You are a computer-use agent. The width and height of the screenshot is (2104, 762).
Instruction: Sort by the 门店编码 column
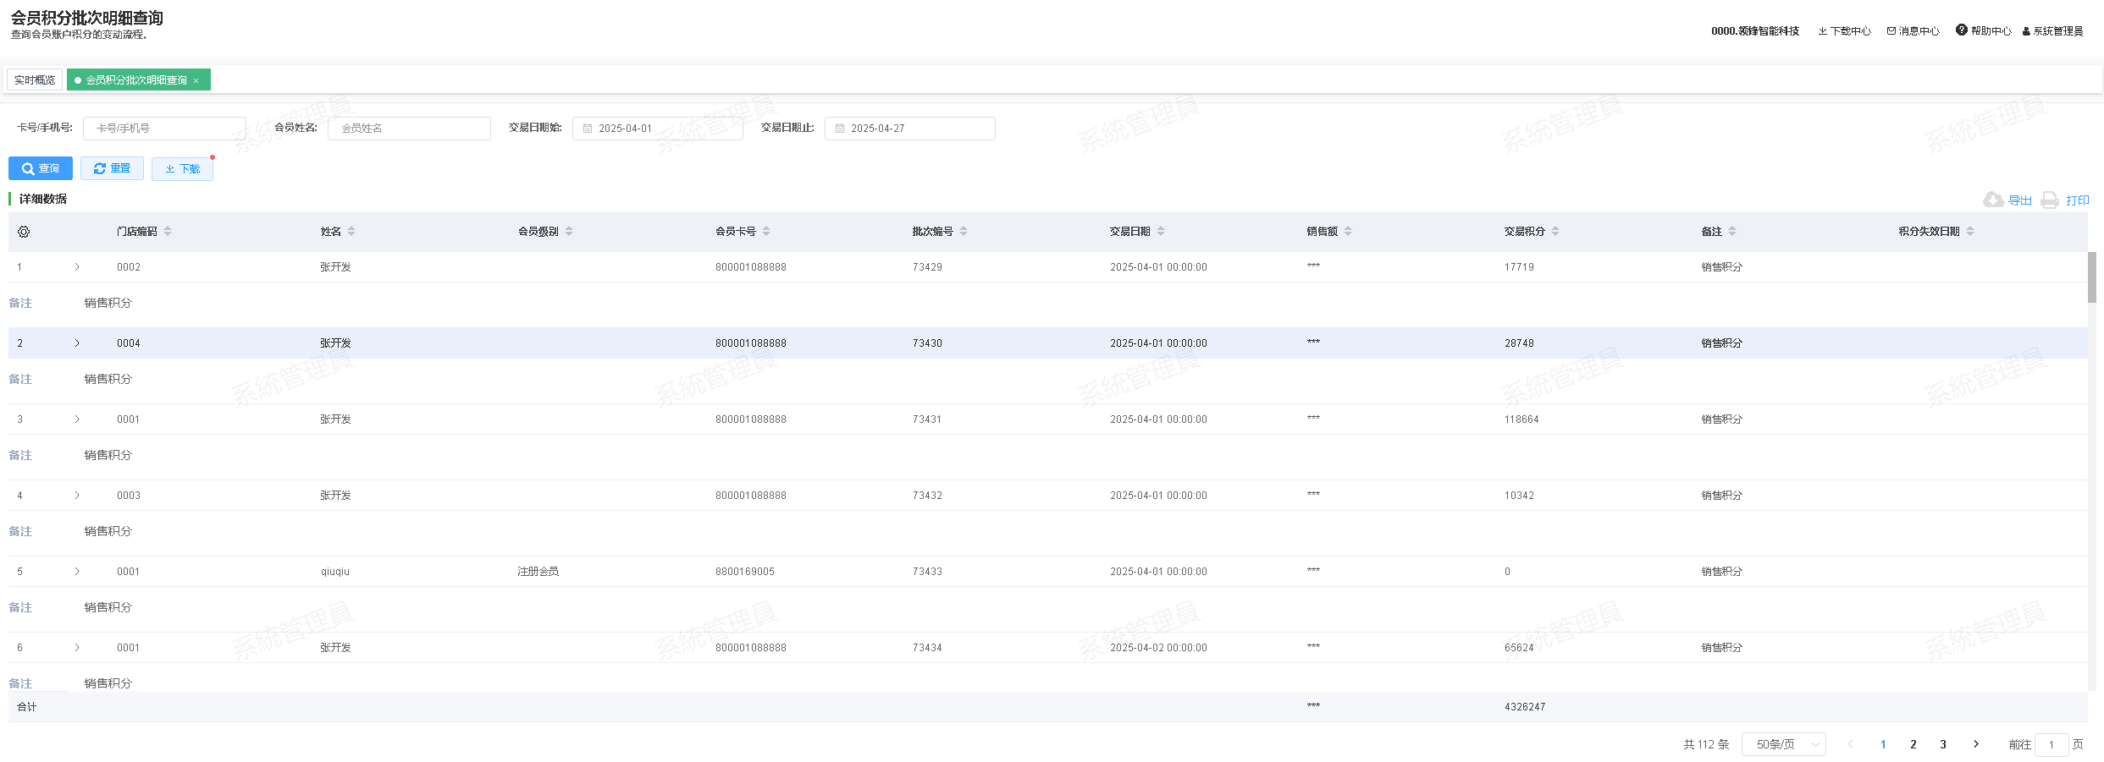168,232
